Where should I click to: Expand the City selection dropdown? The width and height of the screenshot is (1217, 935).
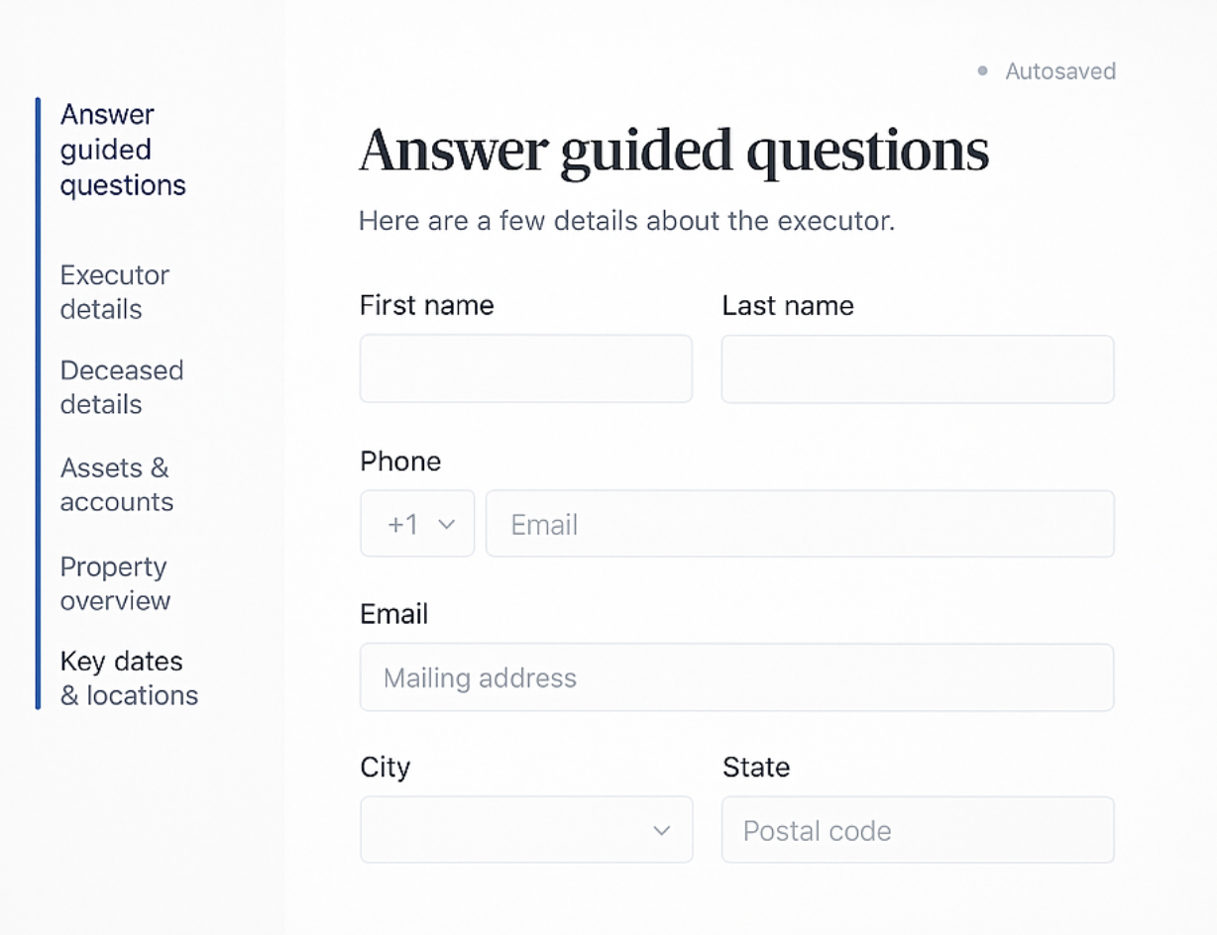pos(525,830)
